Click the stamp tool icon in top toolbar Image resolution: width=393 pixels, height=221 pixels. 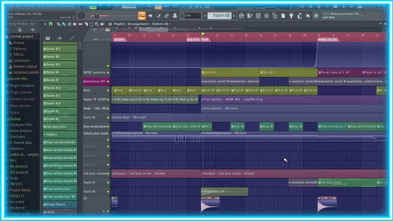[x=175, y=16]
